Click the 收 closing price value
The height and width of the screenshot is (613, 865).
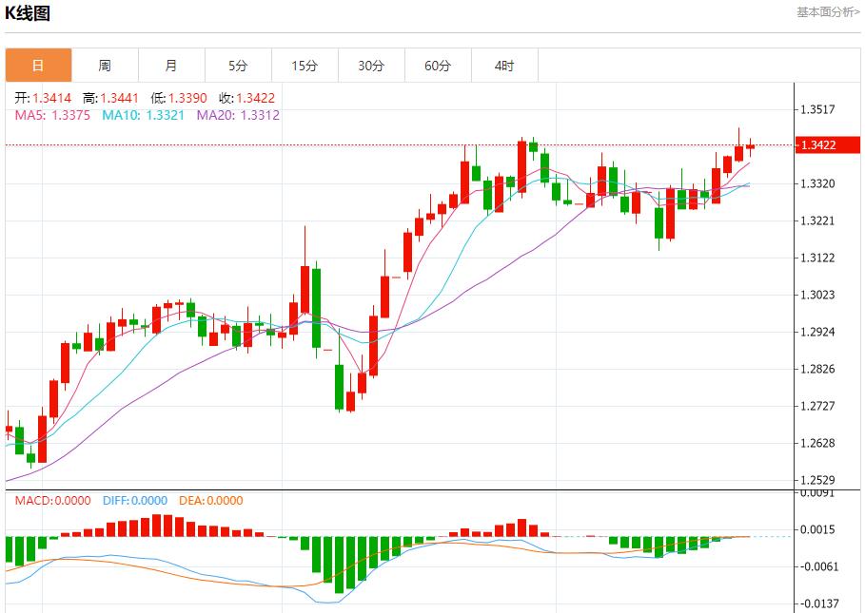[x=248, y=98]
